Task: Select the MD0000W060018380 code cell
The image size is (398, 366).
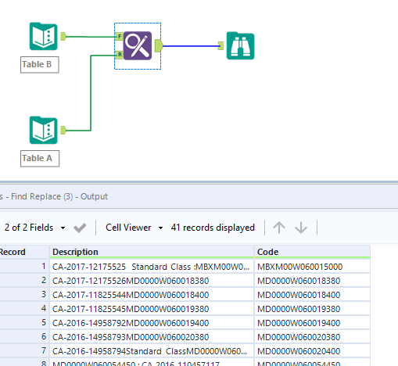Action: coord(312,281)
